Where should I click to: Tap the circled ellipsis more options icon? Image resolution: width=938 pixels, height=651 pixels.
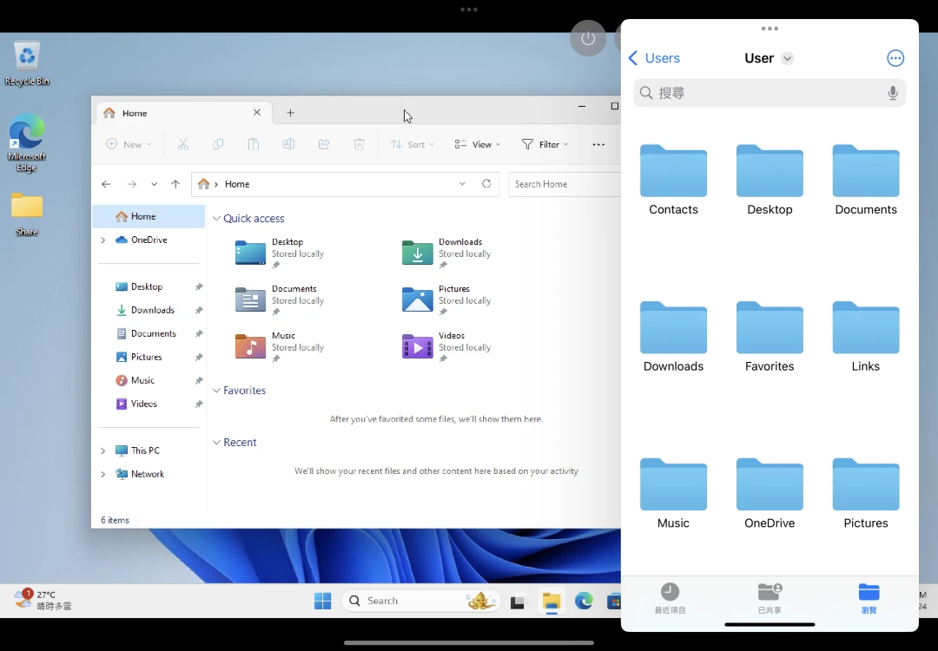point(895,58)
